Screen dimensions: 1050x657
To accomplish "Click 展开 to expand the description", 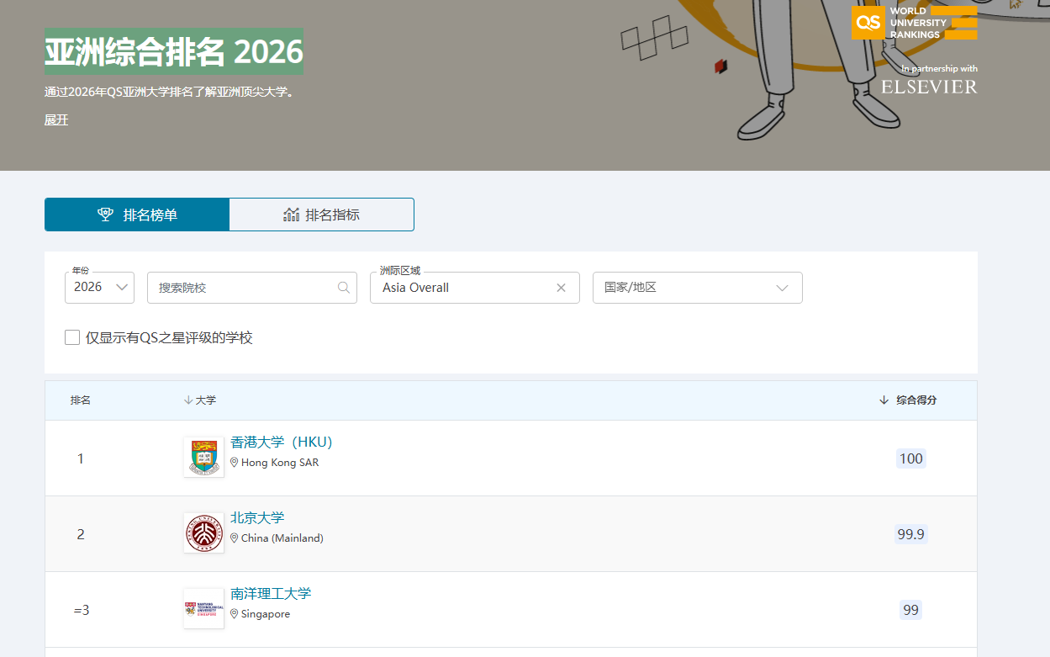I will (x=56, y=120).
